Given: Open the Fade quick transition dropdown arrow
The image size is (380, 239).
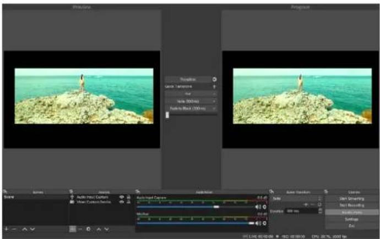Looking at the screenshot, I should [x=214, y=101].
